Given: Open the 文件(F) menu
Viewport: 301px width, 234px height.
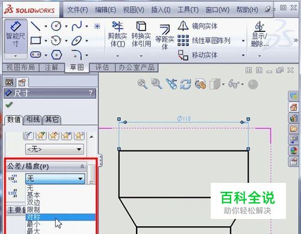Looking at the screenshot, I should click(x=78, y=10).
